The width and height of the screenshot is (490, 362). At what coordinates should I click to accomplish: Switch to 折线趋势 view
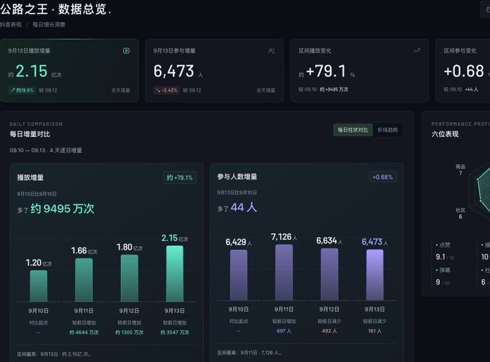pos(388,130)
